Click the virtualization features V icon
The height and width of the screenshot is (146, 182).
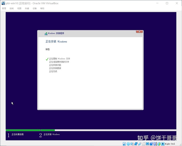[x=155, y=144]
